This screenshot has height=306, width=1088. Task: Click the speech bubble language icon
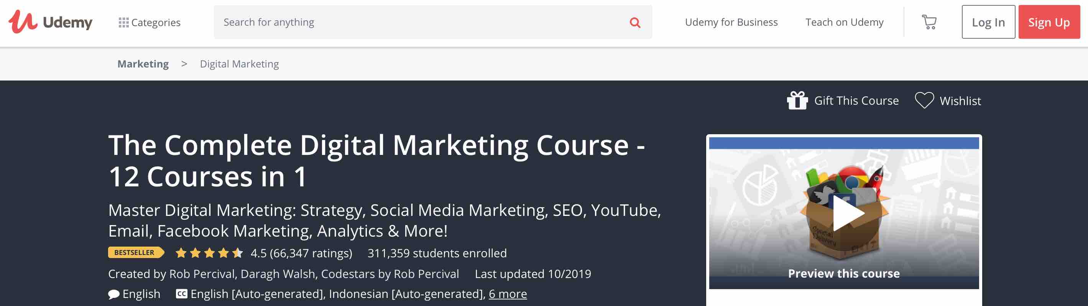(113, 294)
